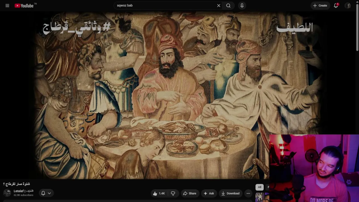
Task: Open the account avatar menu
Action: pyautogui.click(x=348, y=6)
